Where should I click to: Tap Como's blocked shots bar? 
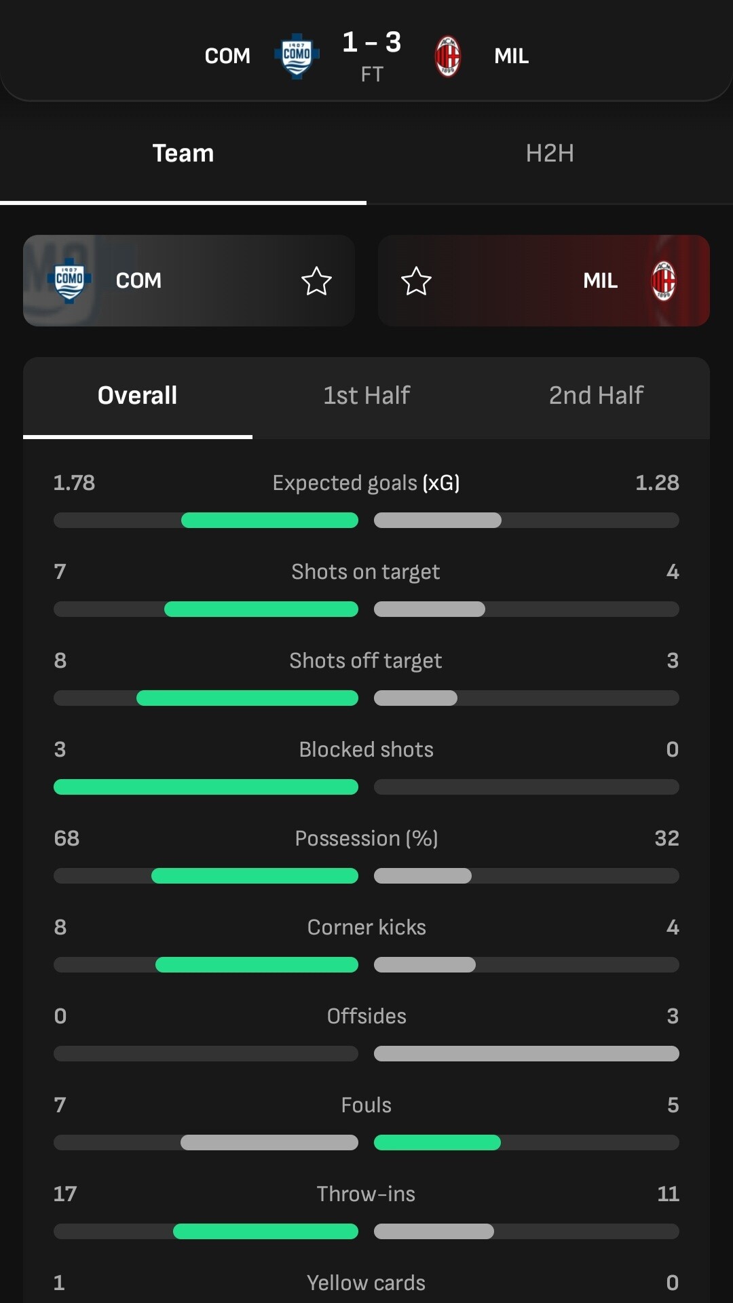pyautogui.click(x=206, y=787)
